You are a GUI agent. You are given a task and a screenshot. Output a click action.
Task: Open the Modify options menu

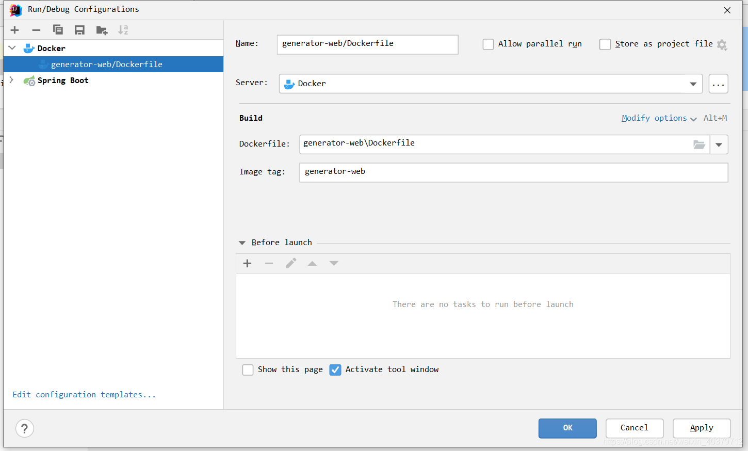point(659,118)
